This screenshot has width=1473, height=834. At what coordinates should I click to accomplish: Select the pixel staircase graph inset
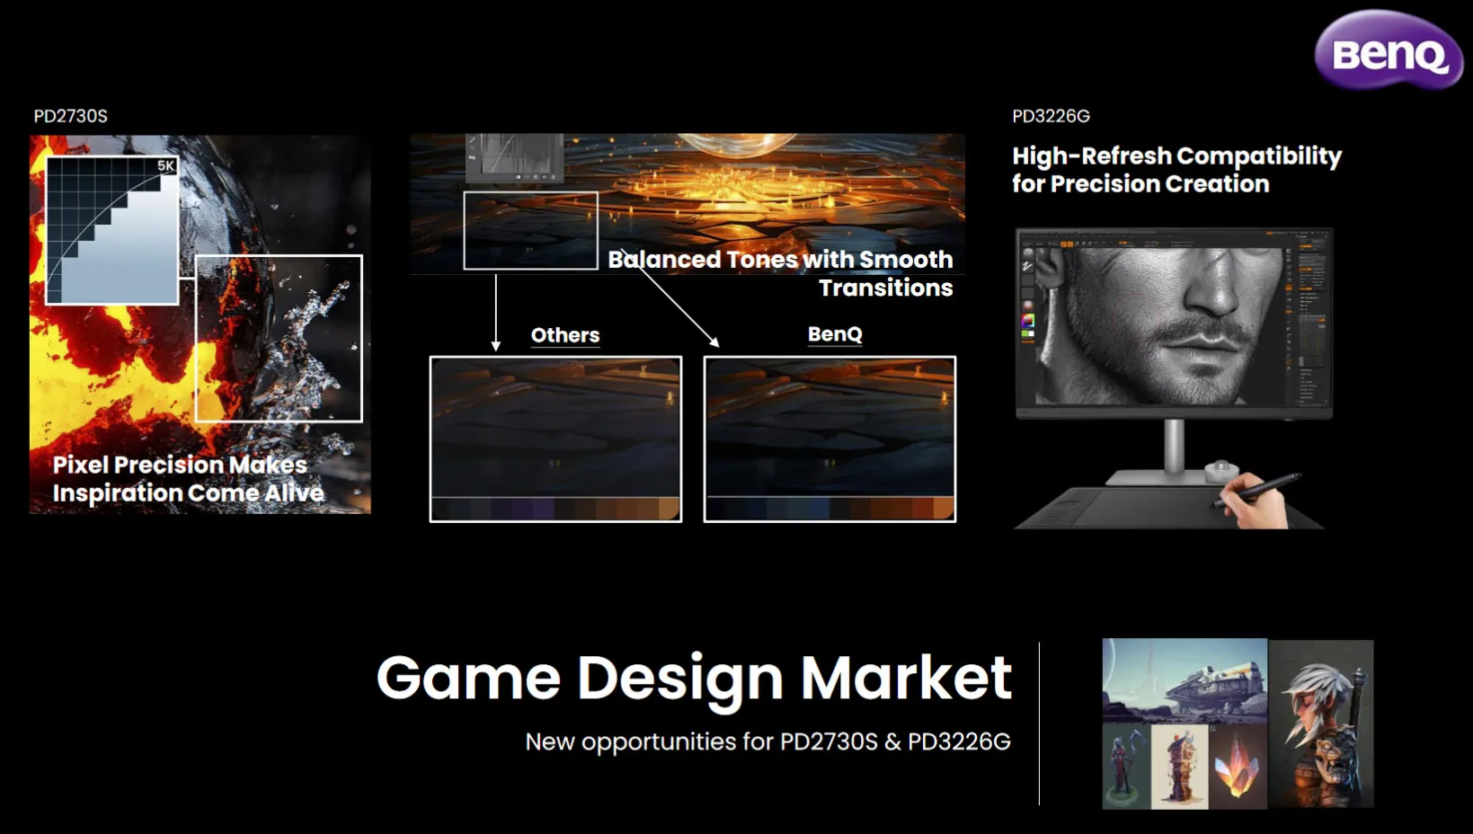coord(112,230)
